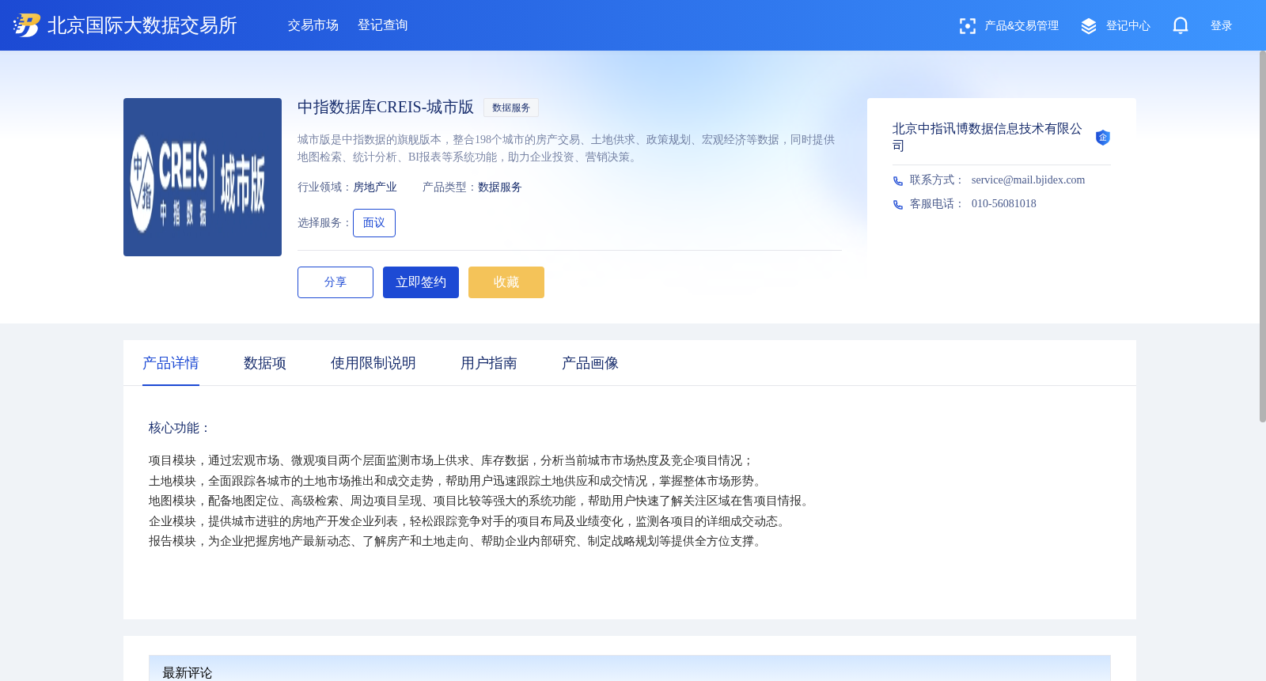The height and width of the screenshot is (681, 1266).
Task: Open the 交易市场 menu item
Action: point(313,25)
